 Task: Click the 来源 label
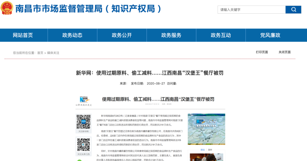point(124,83)
